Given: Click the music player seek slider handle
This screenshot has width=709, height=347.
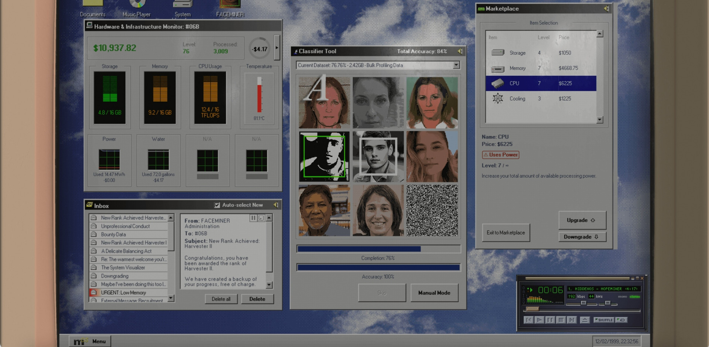Looking at the screenshot, I should pos(532,309).
